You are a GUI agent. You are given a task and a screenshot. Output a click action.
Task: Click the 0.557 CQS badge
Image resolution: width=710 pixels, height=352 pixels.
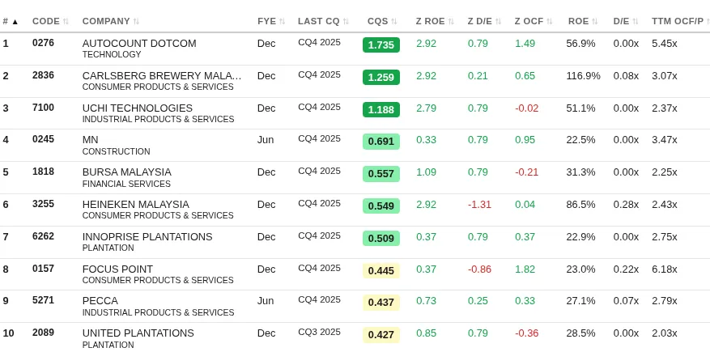381,174
